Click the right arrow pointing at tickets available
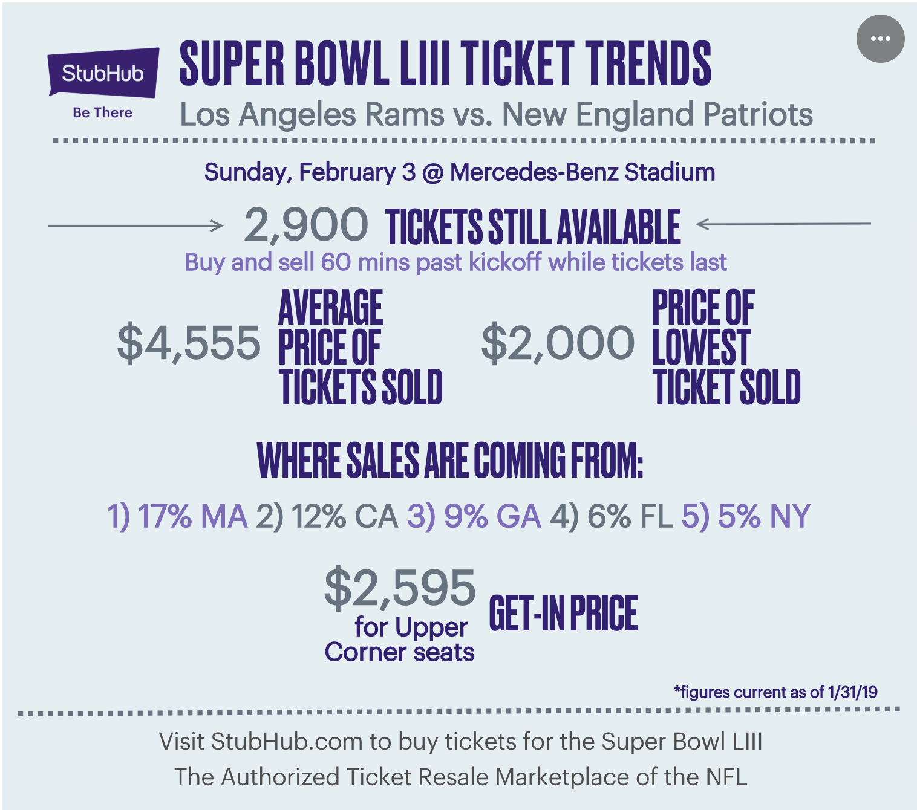 (783, 224)
